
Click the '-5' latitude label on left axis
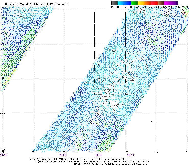click(2, 43)
